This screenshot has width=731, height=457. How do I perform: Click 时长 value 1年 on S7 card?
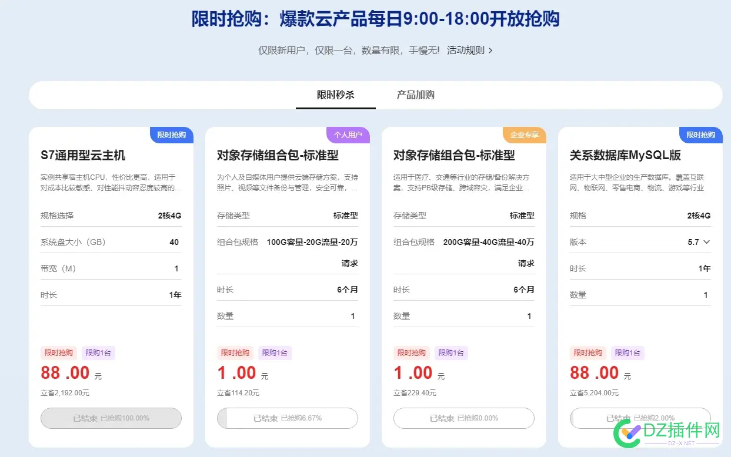(x=175, y=295)
